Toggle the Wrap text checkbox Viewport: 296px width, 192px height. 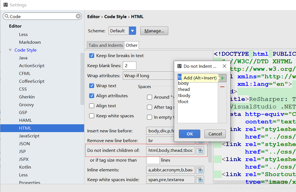coord(92,86)
